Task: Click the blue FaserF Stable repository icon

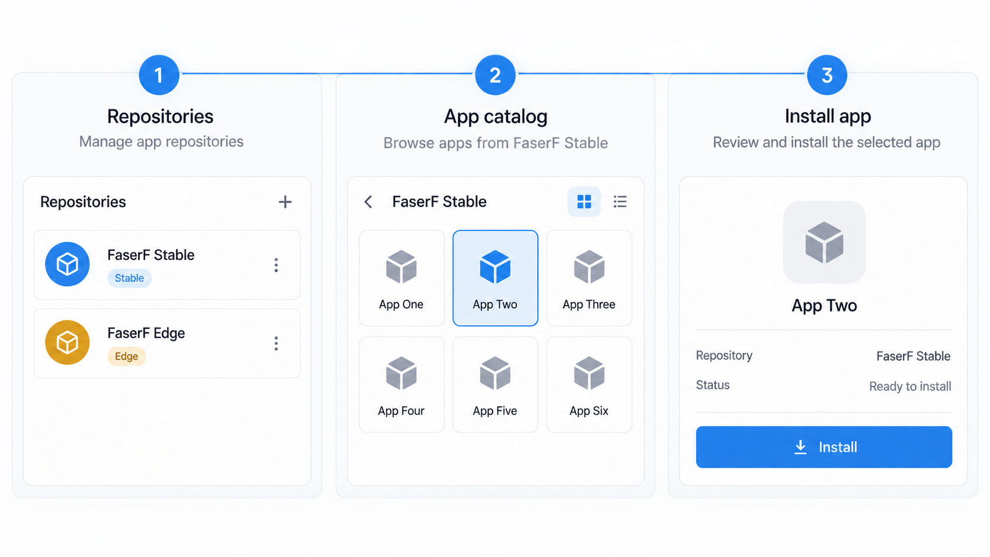Action: point(67,264)
